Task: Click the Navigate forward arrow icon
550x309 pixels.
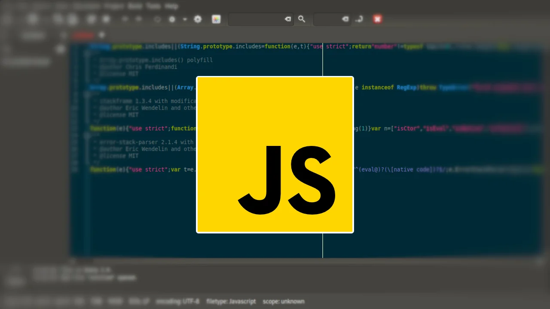Action: coord(139,19)
